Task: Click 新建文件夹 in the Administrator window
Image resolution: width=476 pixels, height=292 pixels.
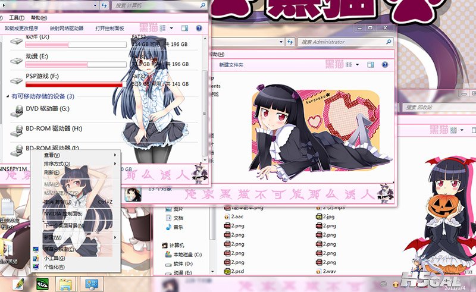Action: tap(231, 65)
